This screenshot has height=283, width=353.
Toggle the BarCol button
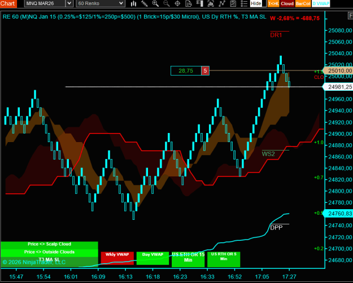point(303,3)
